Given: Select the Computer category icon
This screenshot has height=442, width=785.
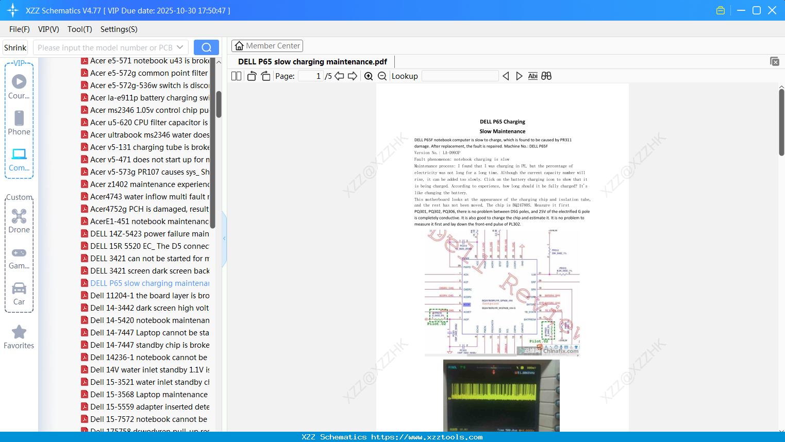Looking at the screenshot, I should [19, 159].
